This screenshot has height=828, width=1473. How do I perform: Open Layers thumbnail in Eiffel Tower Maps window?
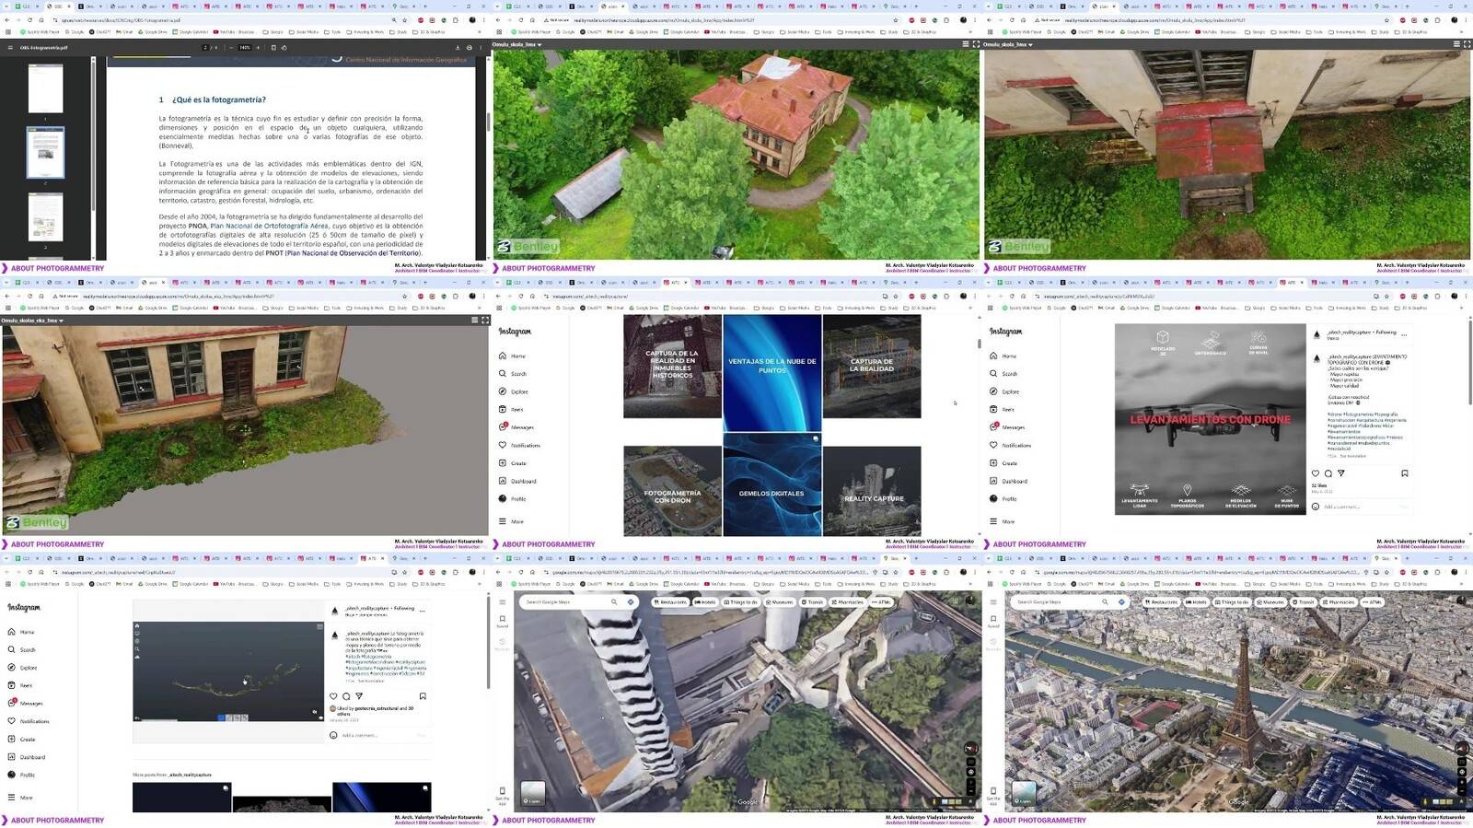[x=1024, y=794]
